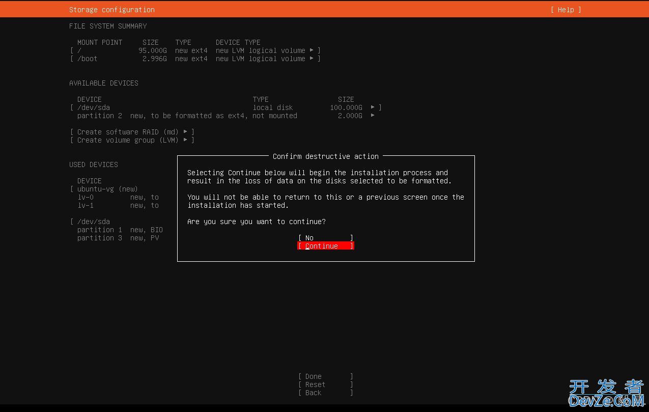Image resolution: width=649 pixels, height=412 pixels.
Task: Expand the root mount point row arrow
Action: (312, 50)
